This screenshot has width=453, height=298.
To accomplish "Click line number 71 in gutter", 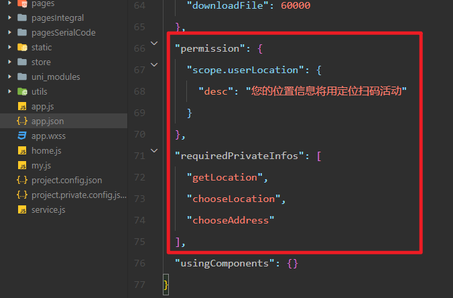I will point(139,156).
